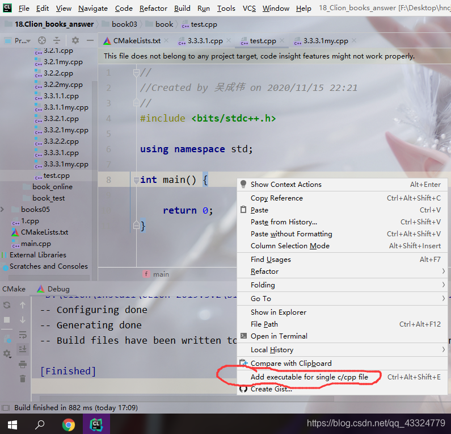Select the Debug tab in CMake panel
Viewport: 451px width, 434px height.
point(53,289)
